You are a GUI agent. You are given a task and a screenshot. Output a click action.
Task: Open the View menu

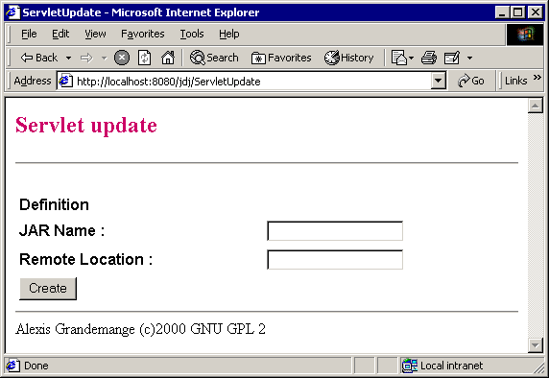(x=95, y=34)
